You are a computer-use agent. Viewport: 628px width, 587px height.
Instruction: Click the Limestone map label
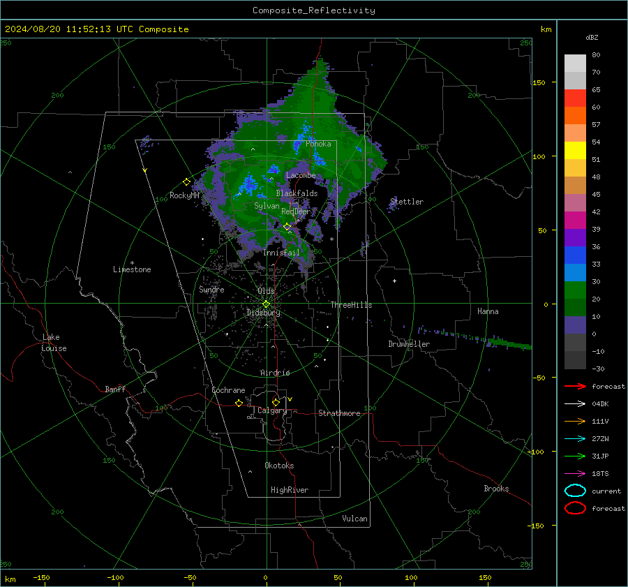pyautogui.click(x=132, y=269)
